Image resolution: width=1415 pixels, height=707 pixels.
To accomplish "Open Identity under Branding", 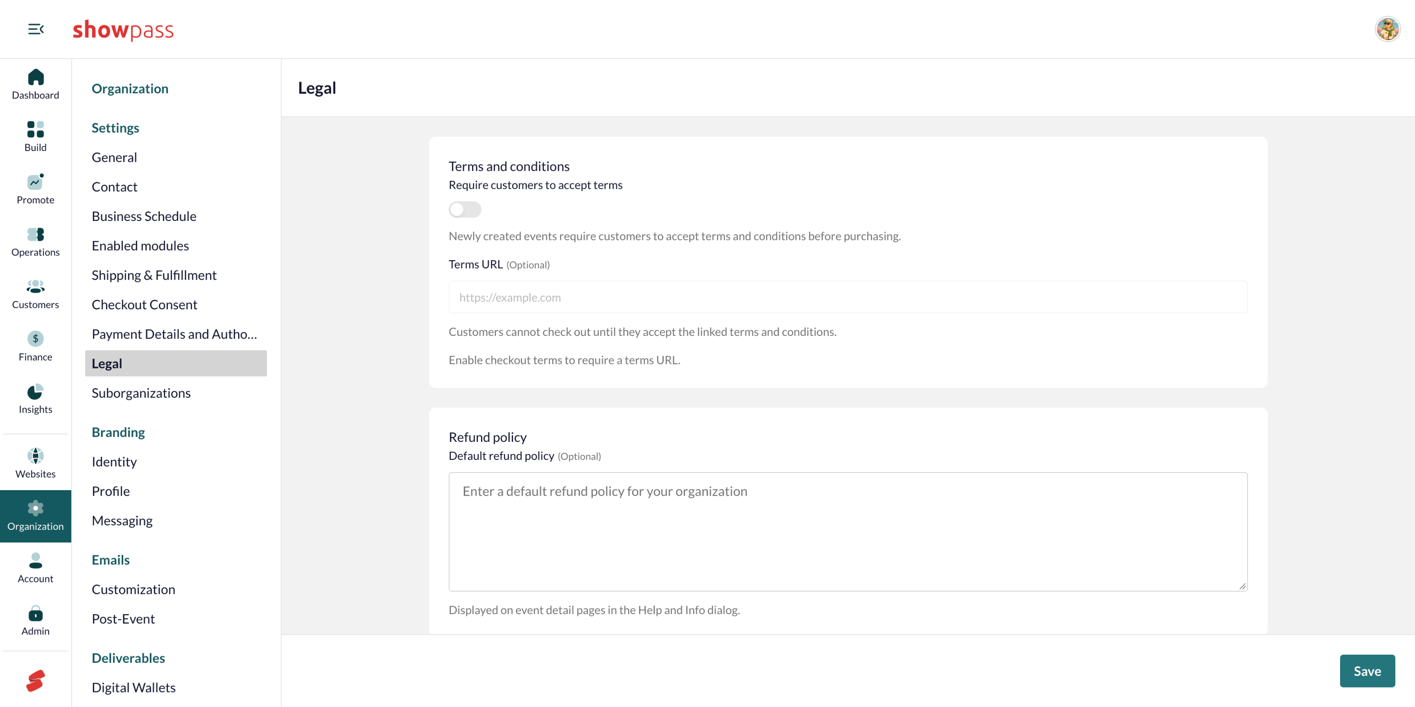I will click(x=114, y=462).
